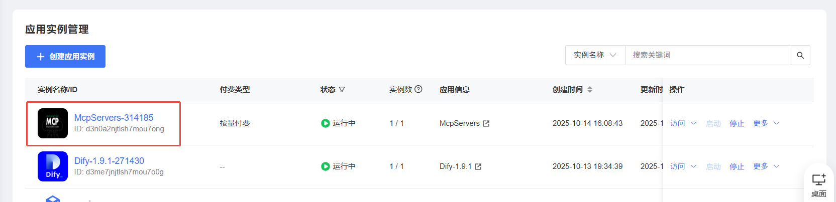
Task: Click the MCP app thumbnail icon
Action: (53, 123)
